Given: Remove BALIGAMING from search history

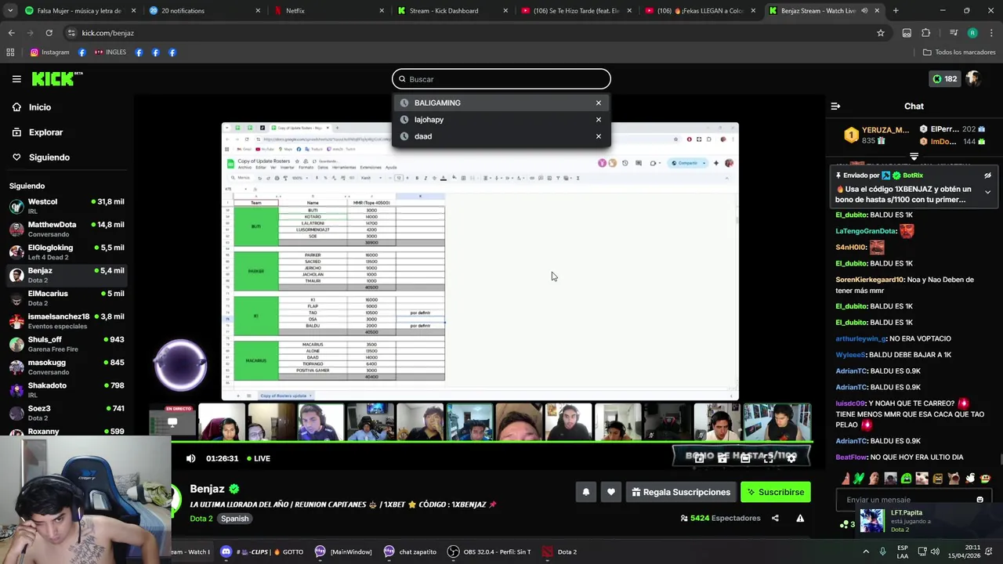Looking at the screenshot, I should pyautogui.click(x=599, y=103).
